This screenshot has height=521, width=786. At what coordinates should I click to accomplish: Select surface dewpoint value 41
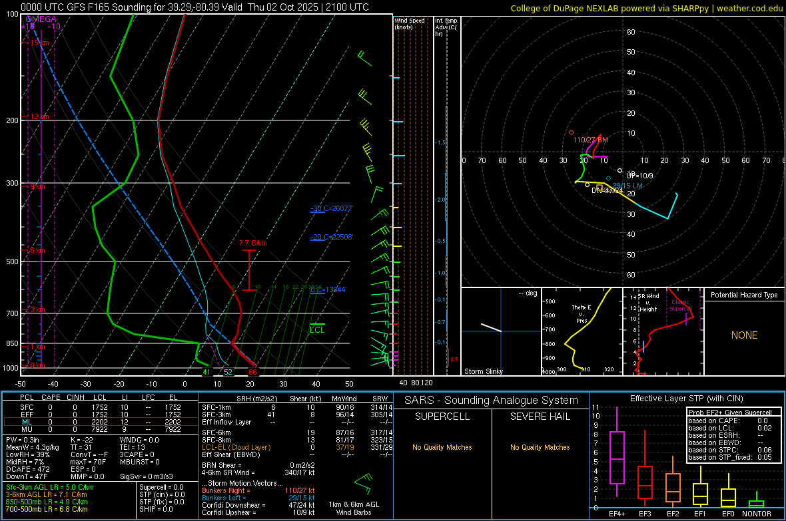pos(206,372)
